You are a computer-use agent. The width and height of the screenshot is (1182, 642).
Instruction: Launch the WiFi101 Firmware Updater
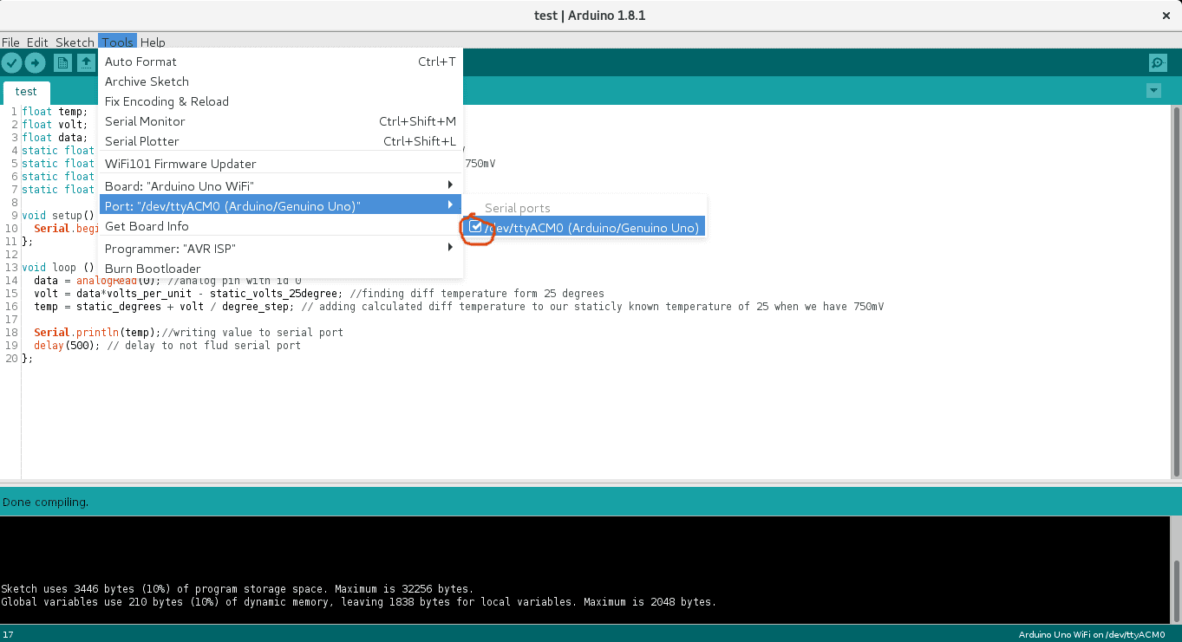point(180,163)
